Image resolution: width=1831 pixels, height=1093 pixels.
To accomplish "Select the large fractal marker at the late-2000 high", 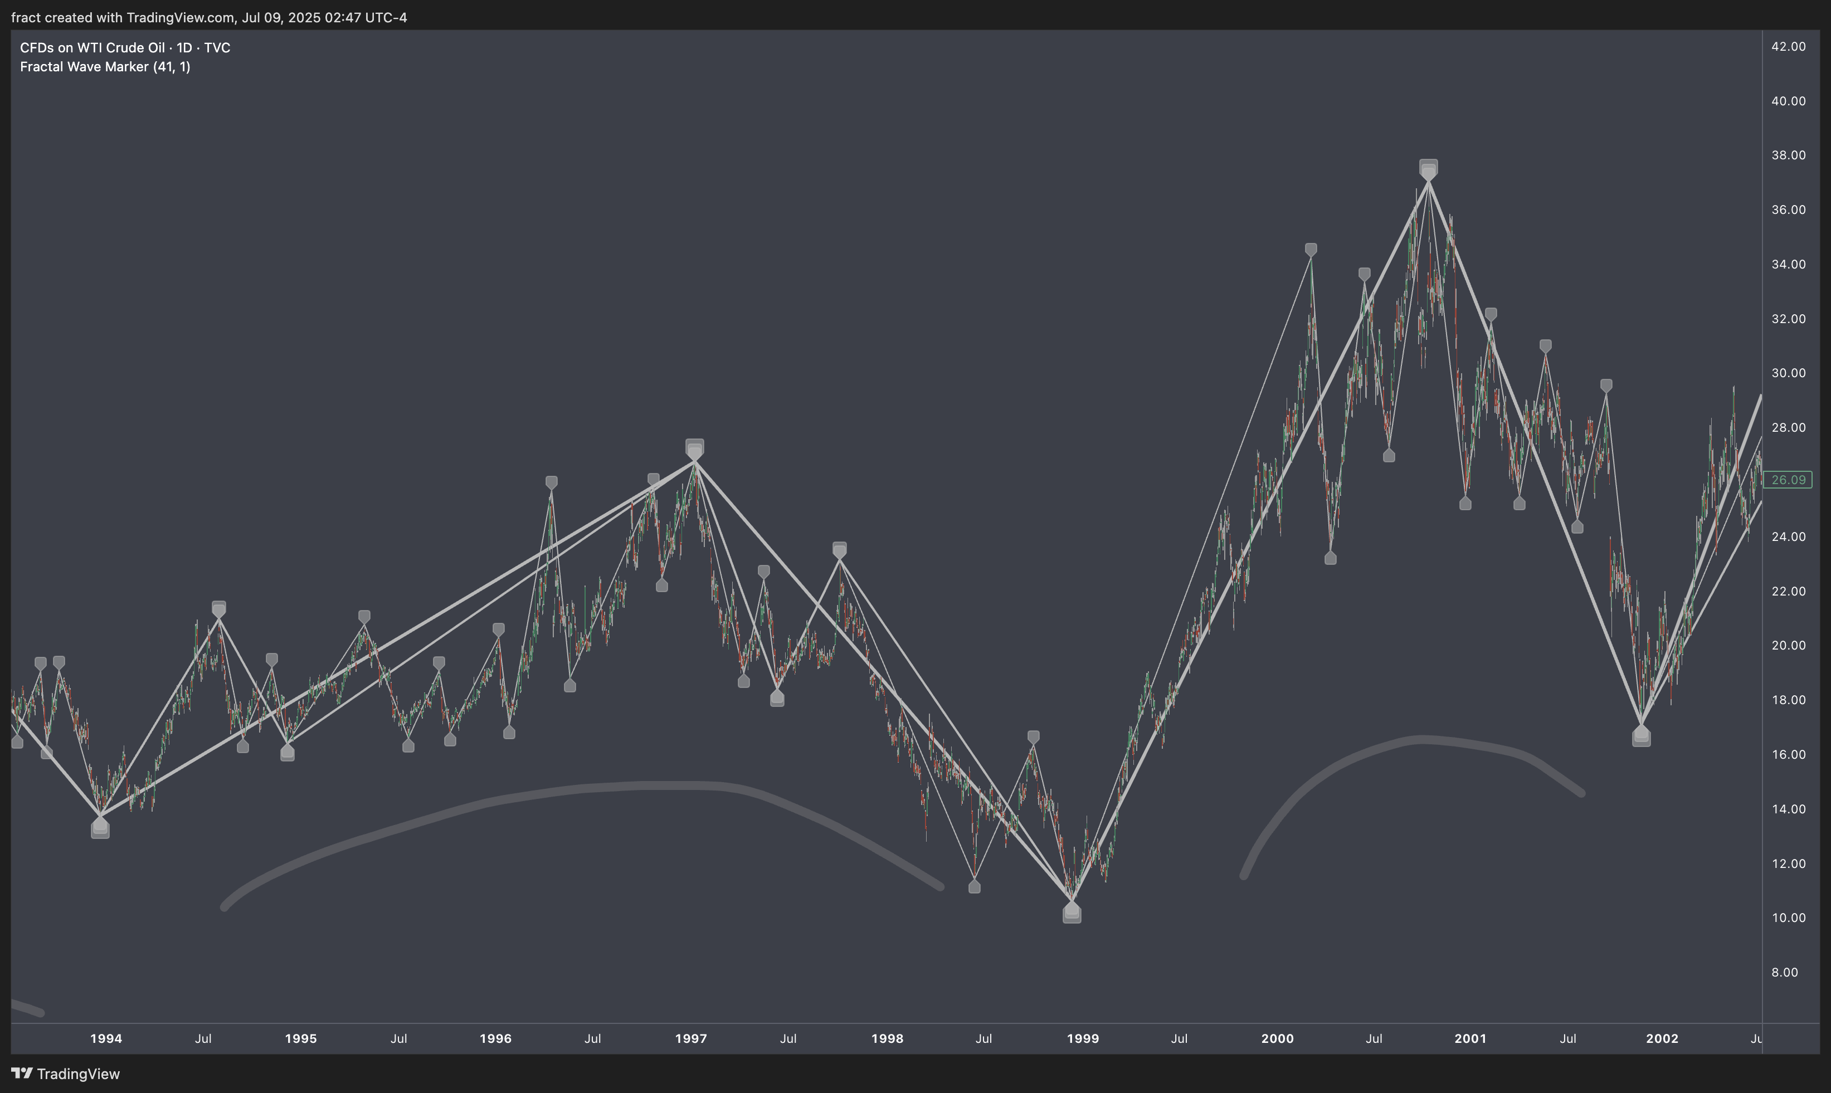I will tap(1428, 169).
